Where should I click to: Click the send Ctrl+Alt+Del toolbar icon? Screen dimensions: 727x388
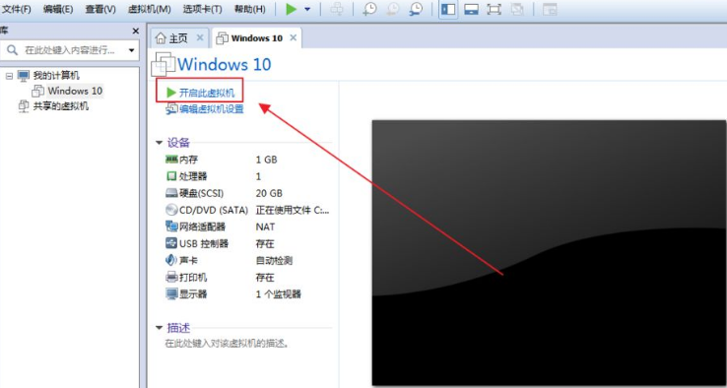coord(337,9)
